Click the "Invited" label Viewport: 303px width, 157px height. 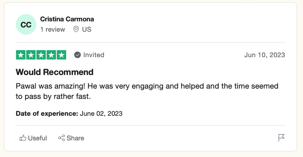click(94, 55)
